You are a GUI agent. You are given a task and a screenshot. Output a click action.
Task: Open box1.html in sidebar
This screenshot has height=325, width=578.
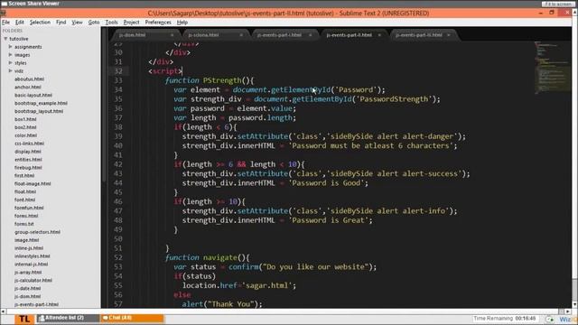25,119
